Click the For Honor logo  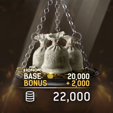tap(32, 69)
